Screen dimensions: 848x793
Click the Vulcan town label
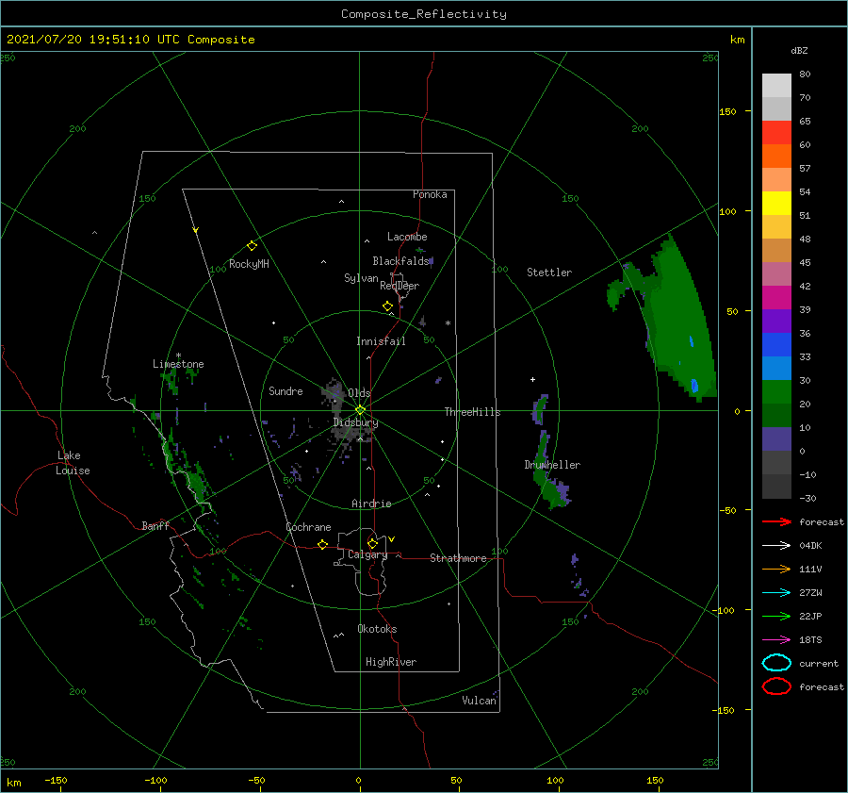point(479,701)
